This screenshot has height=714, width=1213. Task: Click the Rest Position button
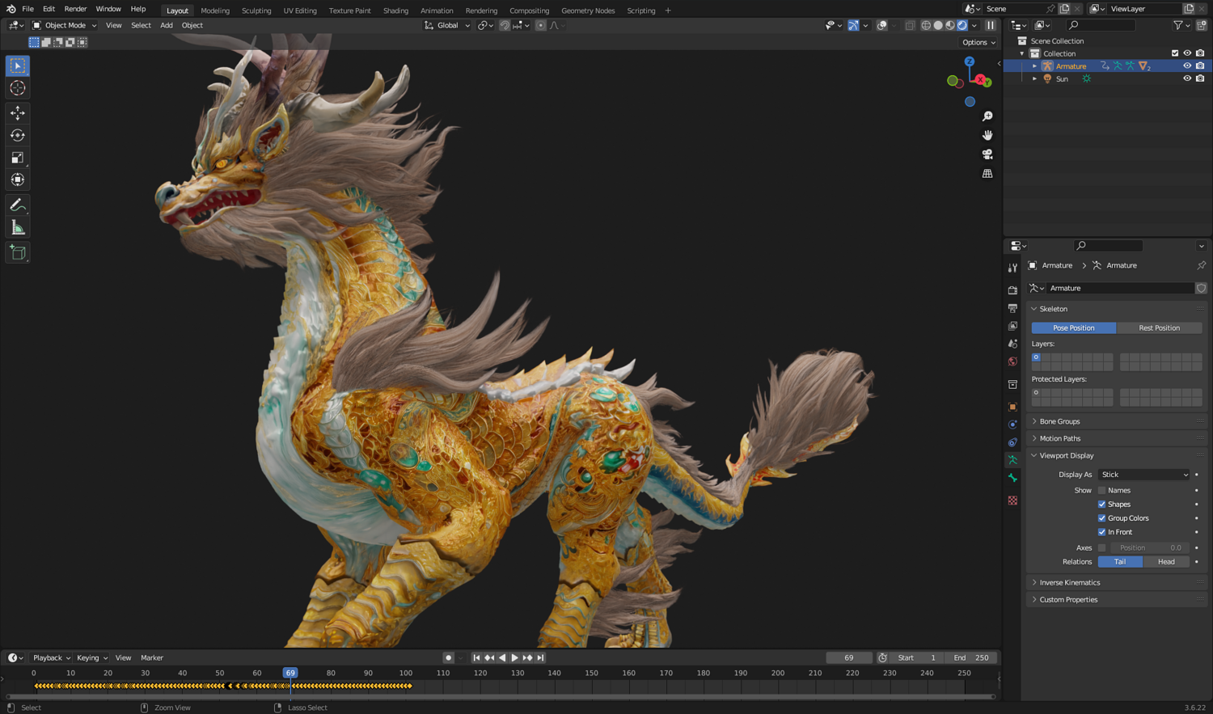point(1159,327)
